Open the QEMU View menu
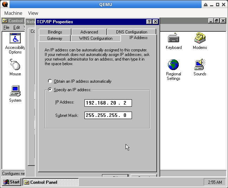Image resolution: width=228 pixels, height=188 pixels. click(x=33, y=13)
